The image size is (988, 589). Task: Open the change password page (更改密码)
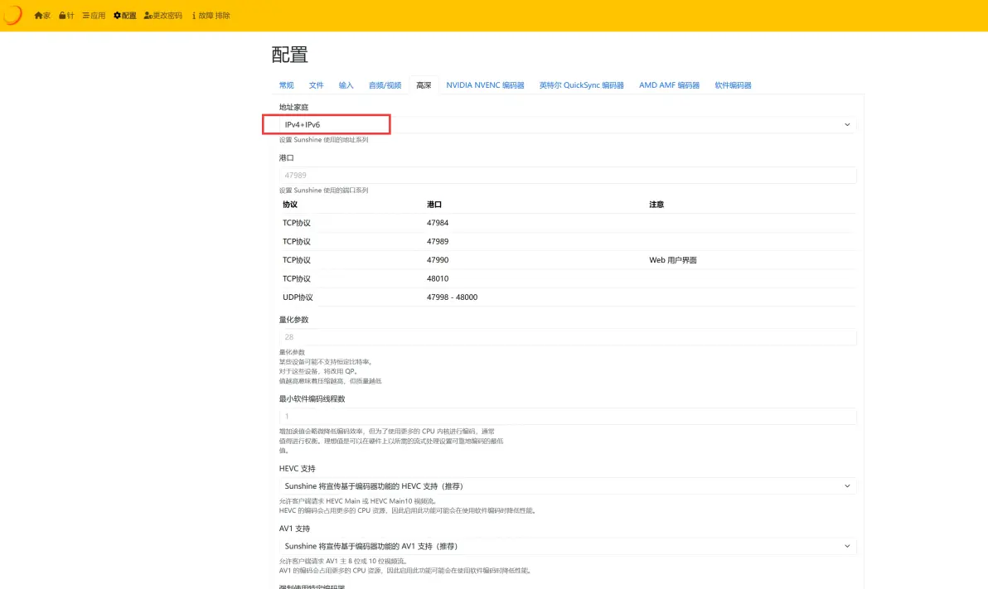[x=162, y=16]
